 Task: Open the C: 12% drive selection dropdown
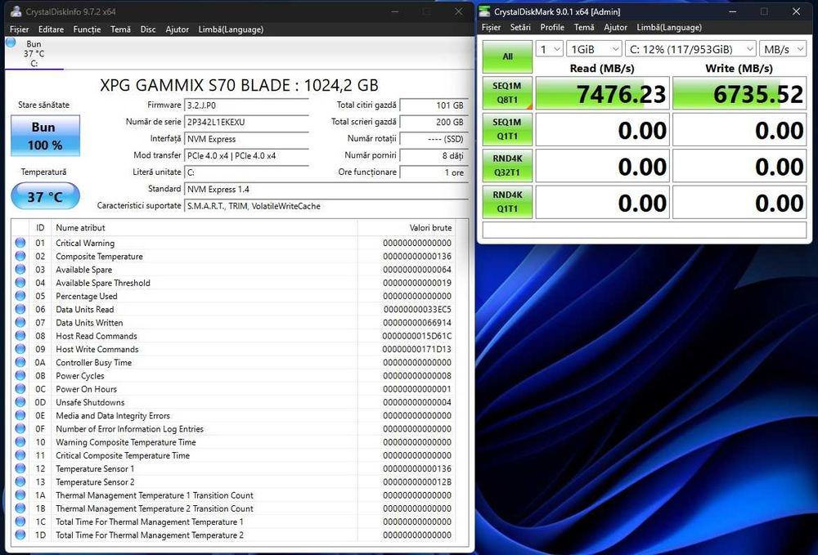(x=690, y=49)
